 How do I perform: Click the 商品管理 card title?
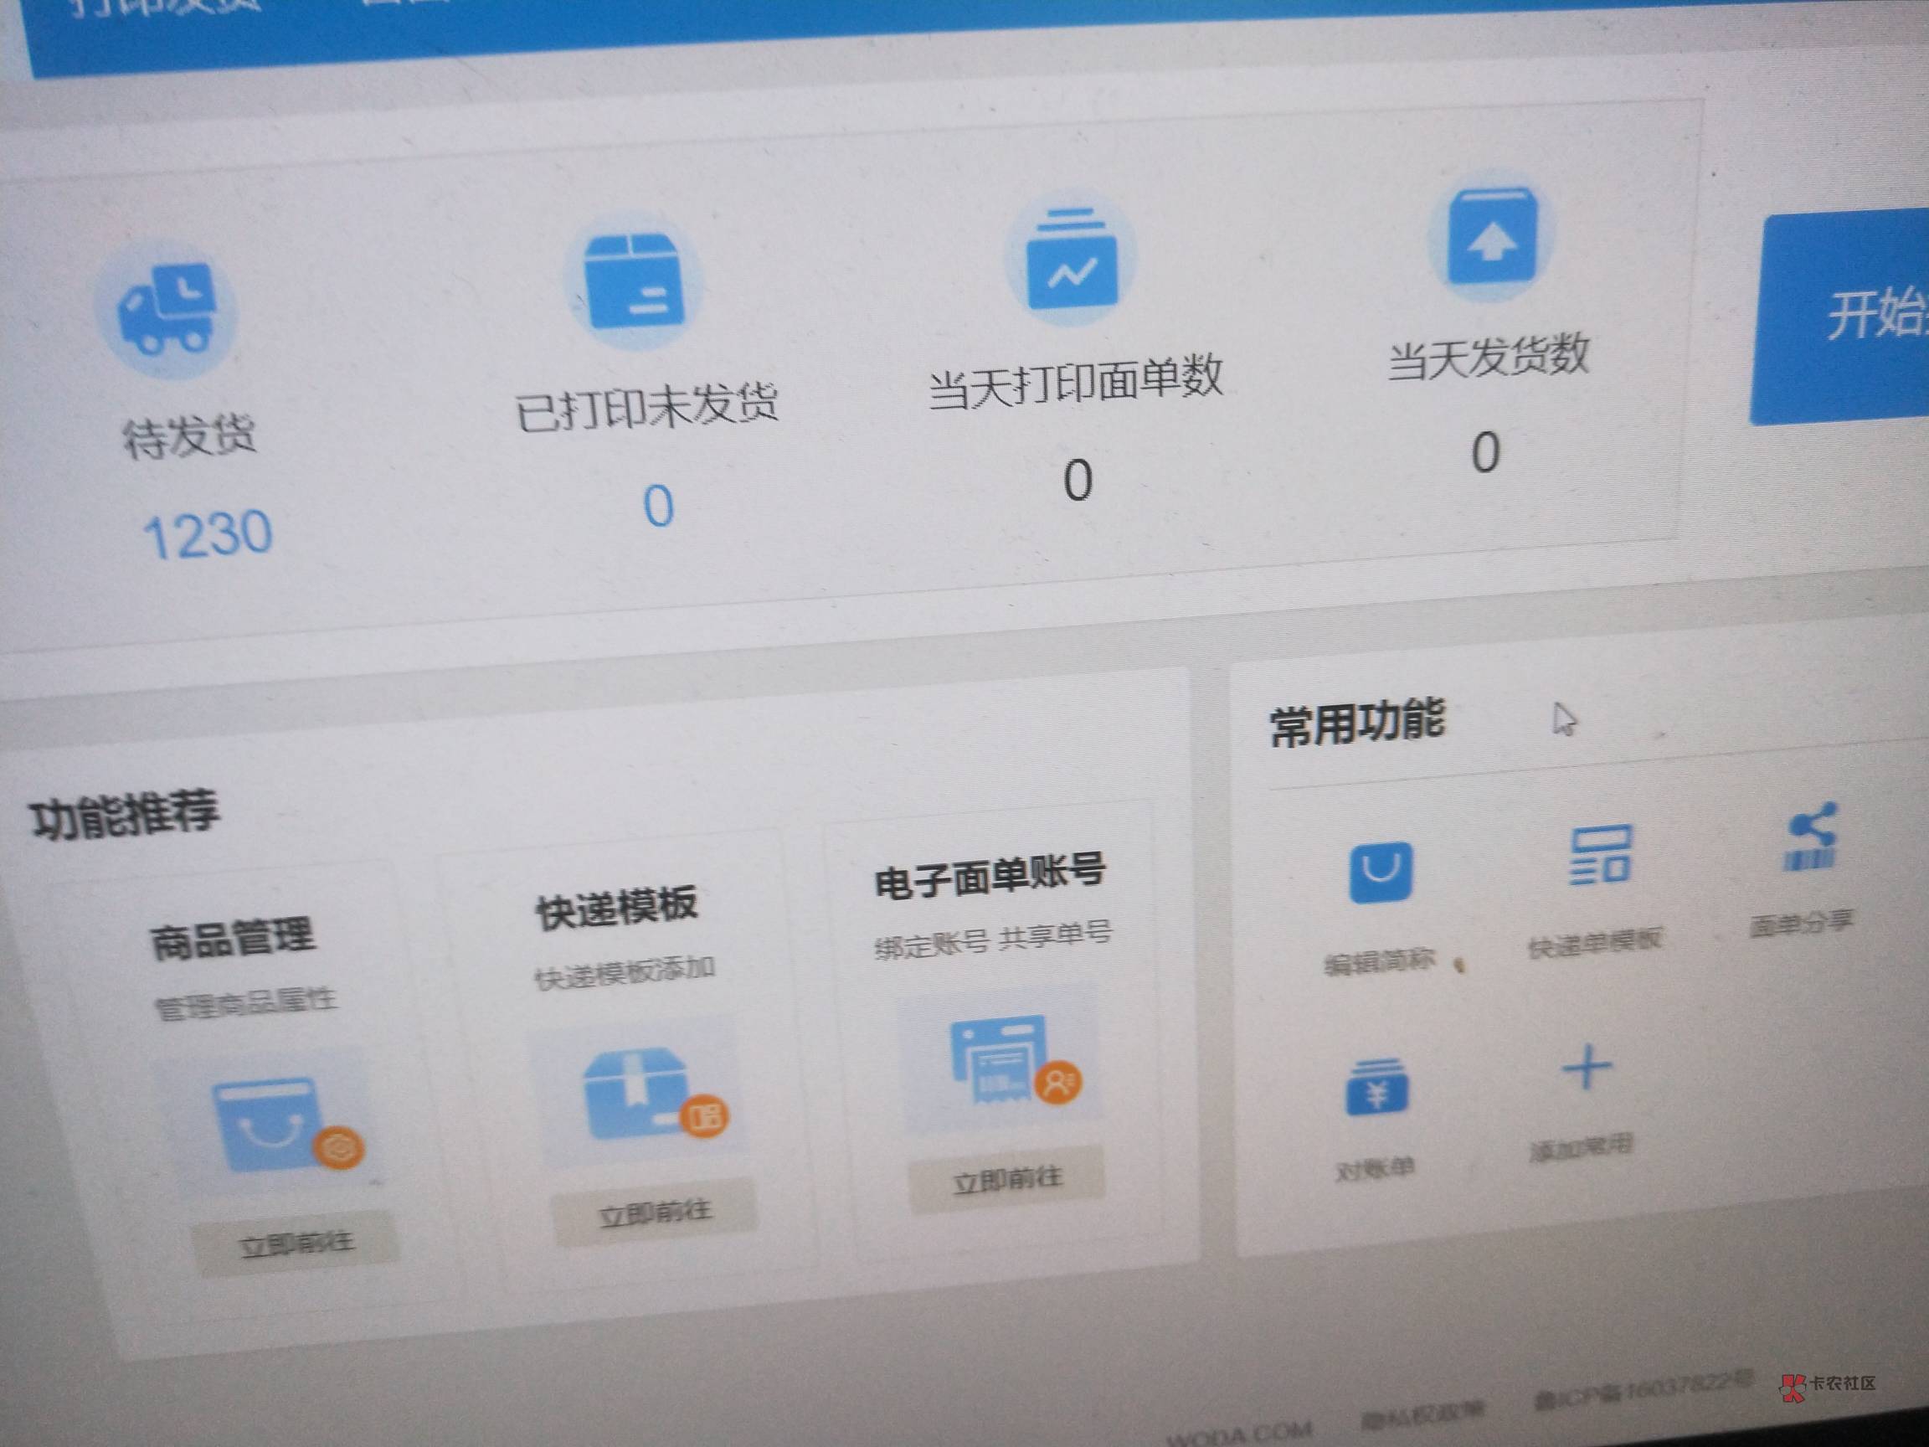pos(232,938)
